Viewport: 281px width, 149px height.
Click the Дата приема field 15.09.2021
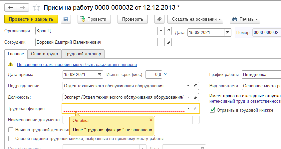79,75
